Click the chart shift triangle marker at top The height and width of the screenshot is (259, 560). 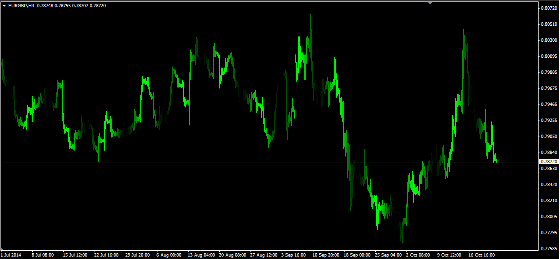pos(430,3)
